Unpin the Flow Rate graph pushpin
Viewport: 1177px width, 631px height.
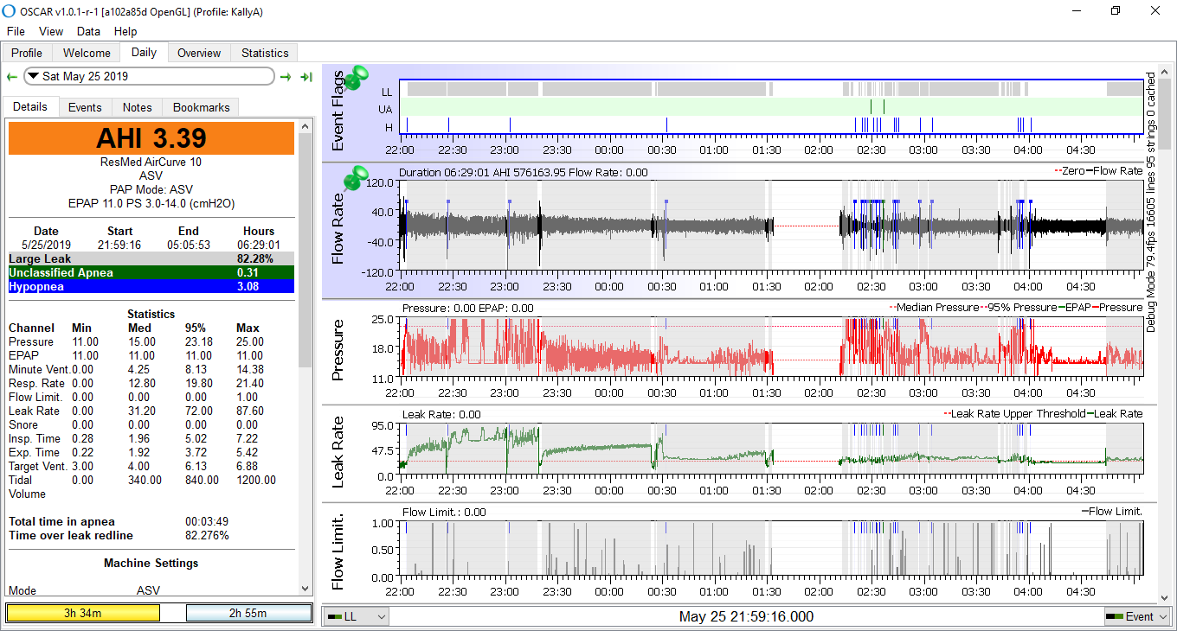pyautogui.click(x=354, y=179)
